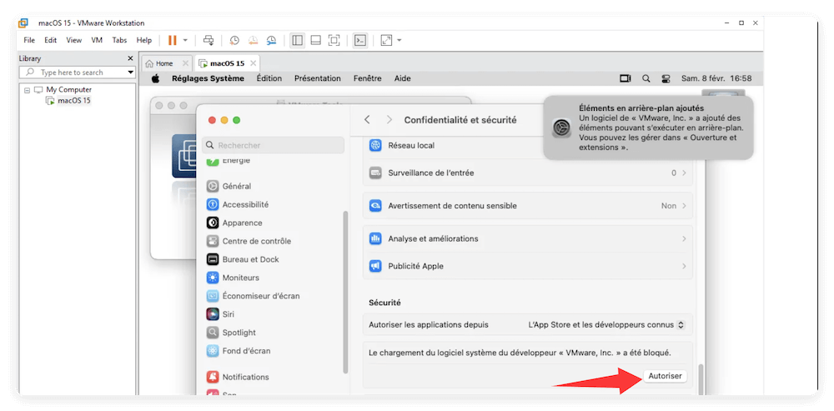Collapse the My Computer tree node
The image size is (834, 411).
pos(27,90)
